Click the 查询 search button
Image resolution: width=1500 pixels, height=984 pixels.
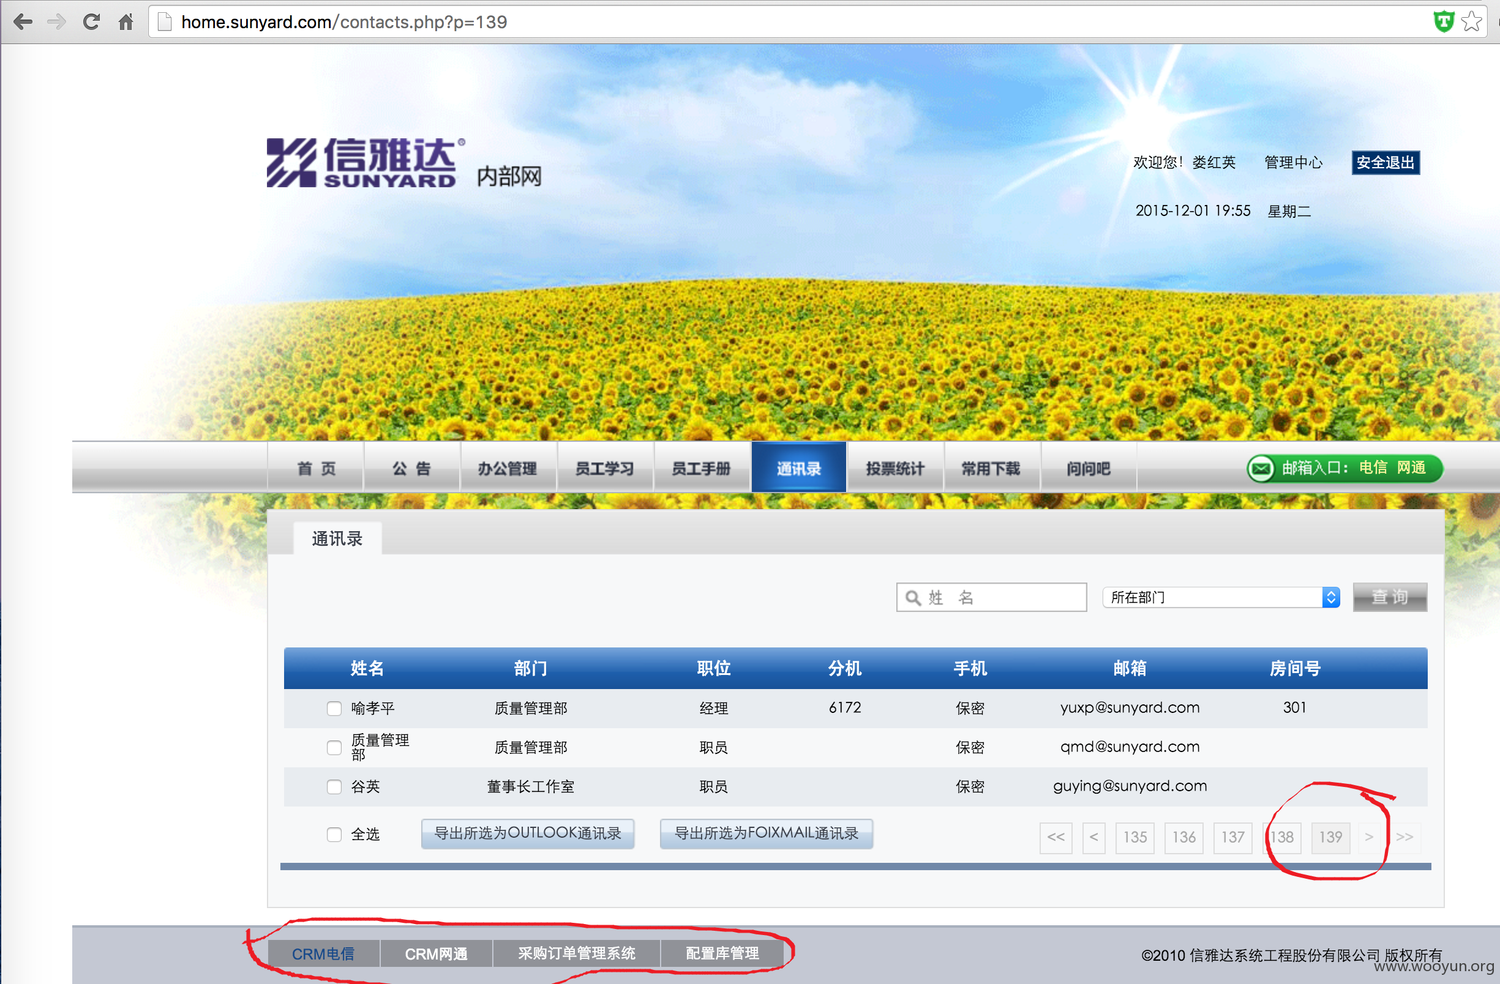pos(1390,597)
